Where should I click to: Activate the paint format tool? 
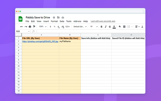click(34, 27)
